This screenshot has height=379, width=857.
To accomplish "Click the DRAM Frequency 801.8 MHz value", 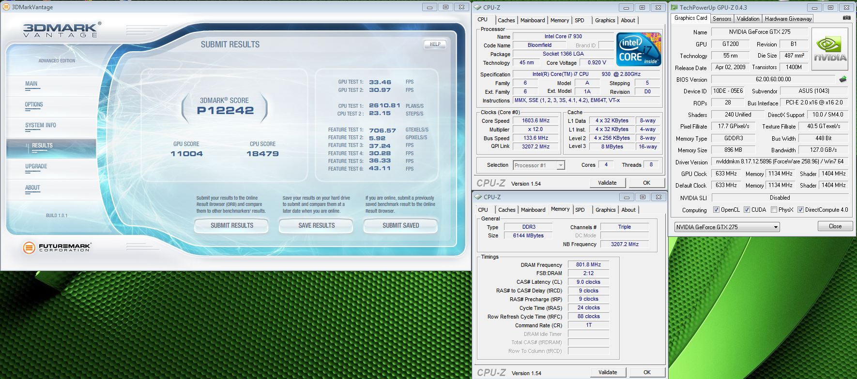I will [x=588, y=265].
